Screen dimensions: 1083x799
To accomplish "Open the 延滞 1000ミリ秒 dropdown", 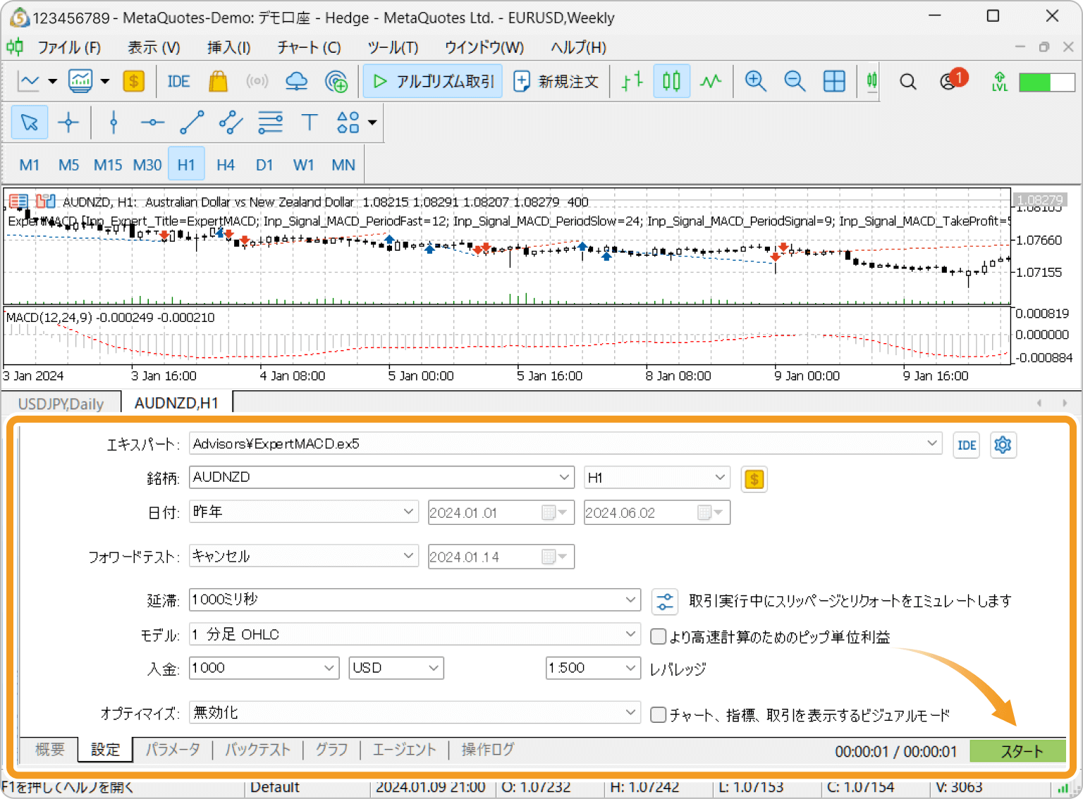I will pyautogui.click(x=415, y=600).
